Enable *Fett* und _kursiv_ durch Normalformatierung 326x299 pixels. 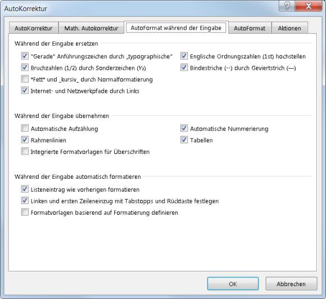coord(25,79)
